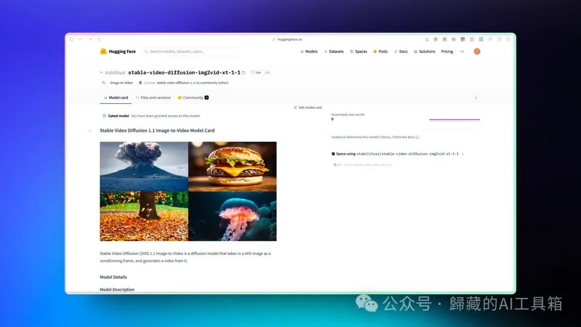Expand the Solutions navigation menu
This screenshot has height=327, width=581.
tap(424, 52)
